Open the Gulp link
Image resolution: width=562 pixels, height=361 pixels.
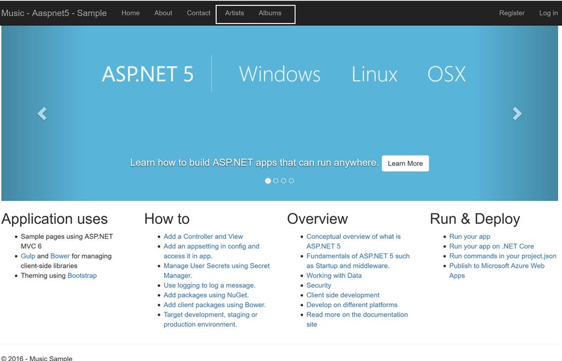point(28,256)
